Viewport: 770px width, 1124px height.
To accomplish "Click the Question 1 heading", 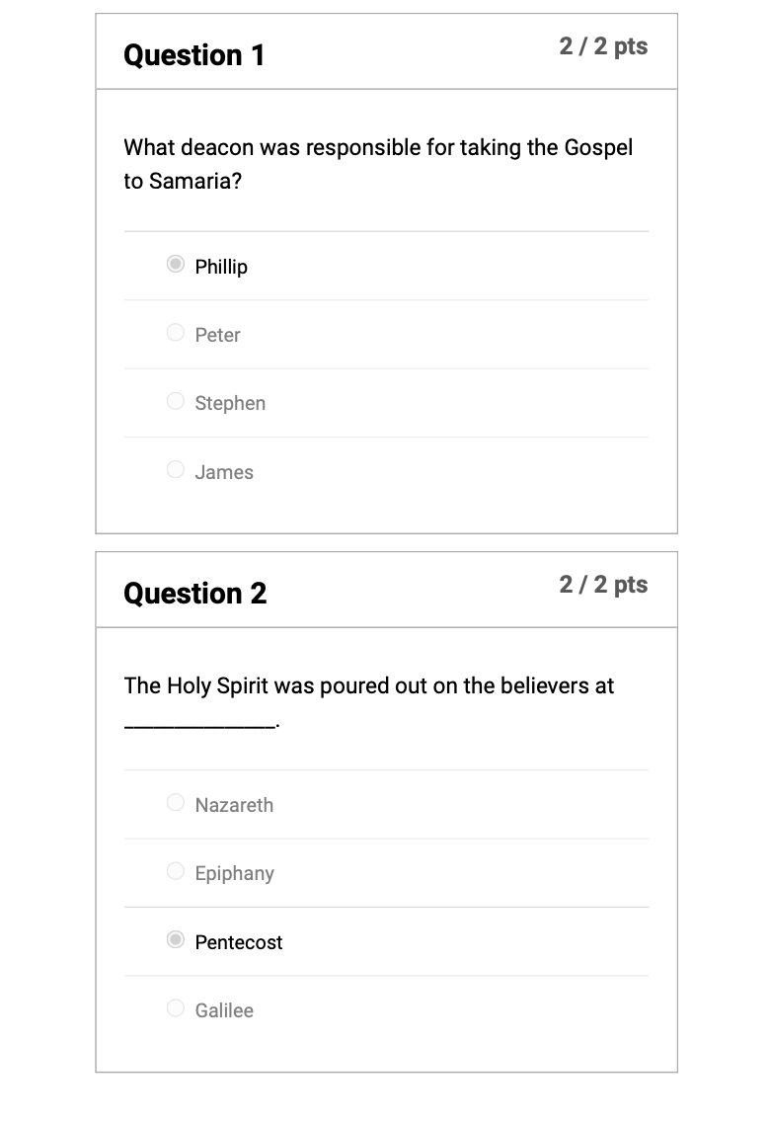I will pyautogui.click(x=194, y=55).
